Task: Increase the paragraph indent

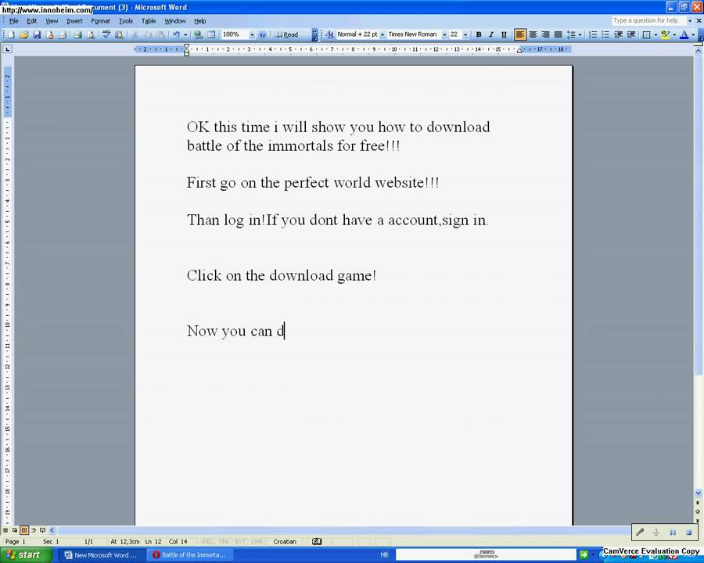Action: tap(630, 34)
